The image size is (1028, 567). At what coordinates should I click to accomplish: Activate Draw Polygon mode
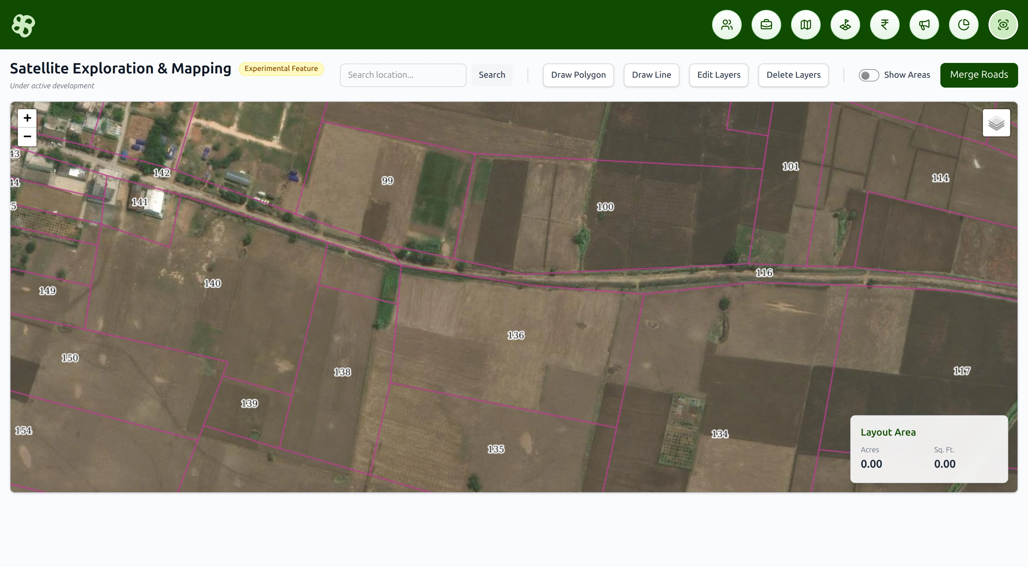pyautogui.click(x=578, y=75)
